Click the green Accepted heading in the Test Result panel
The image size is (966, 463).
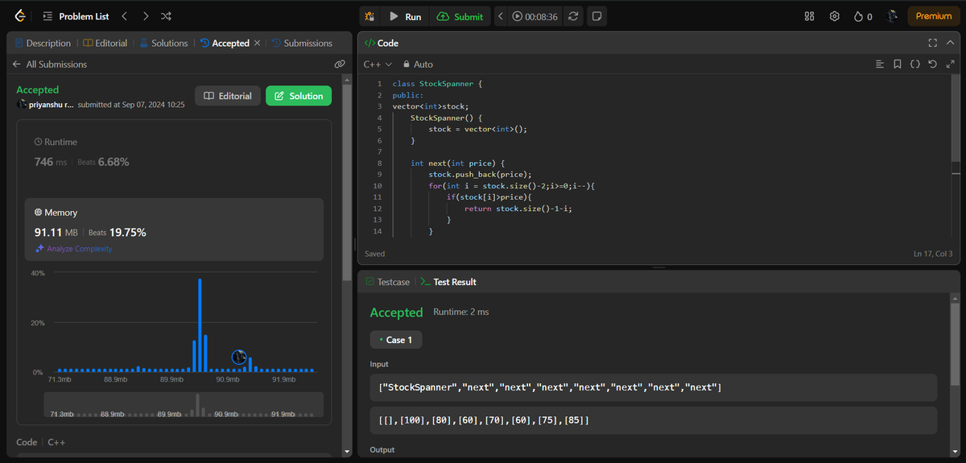pos(396,312)
